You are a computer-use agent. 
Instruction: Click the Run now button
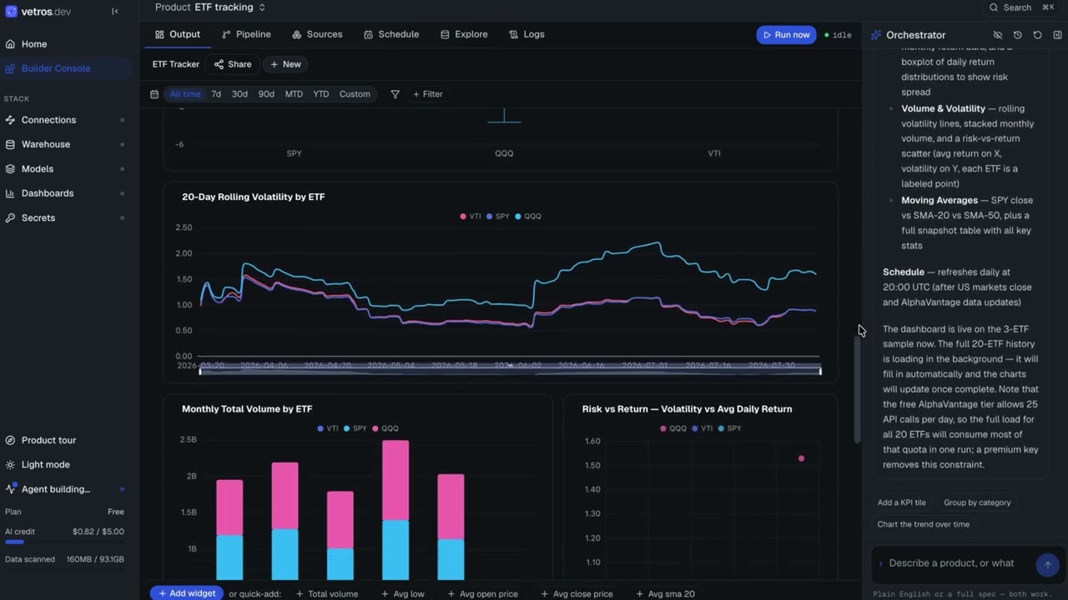(x=786, y=35)
